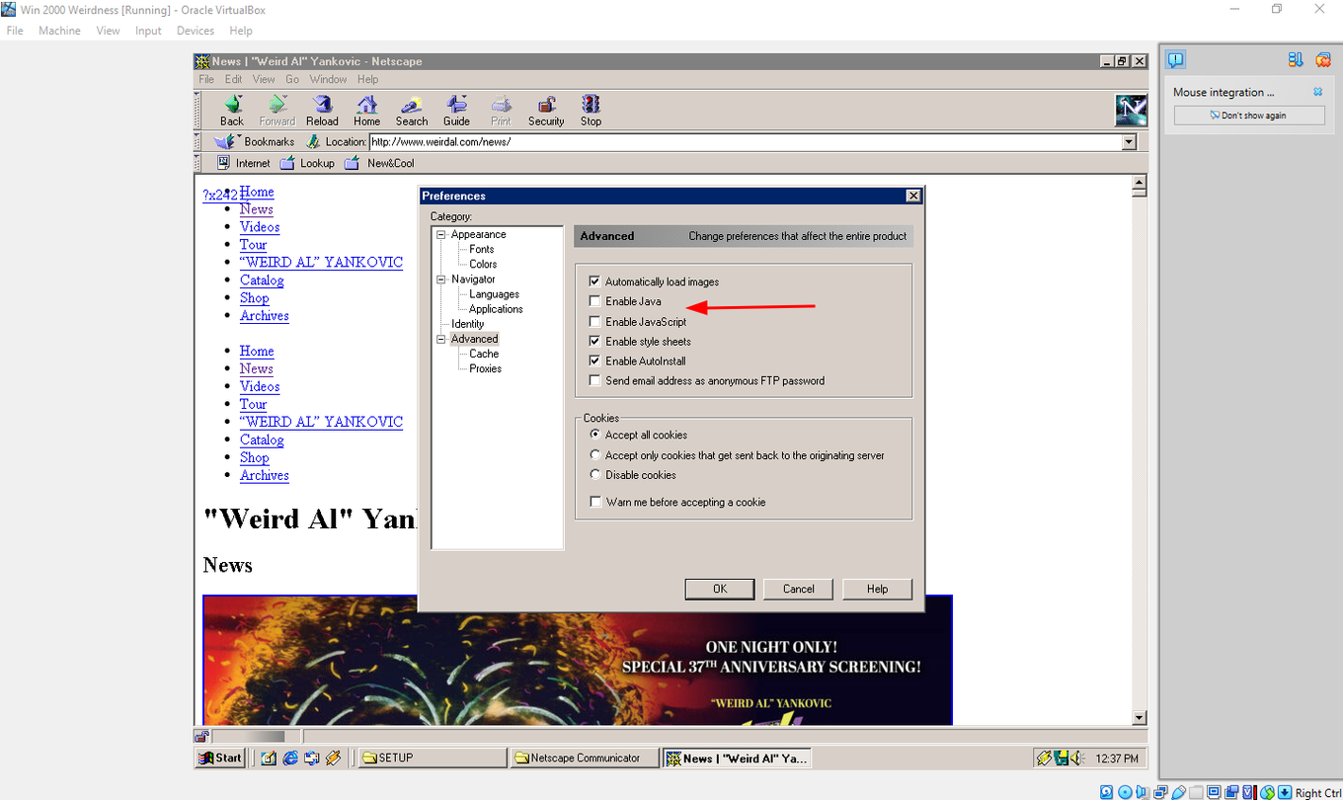Select Colors in category tree
1343x800 pixels.
coord(483,264)
